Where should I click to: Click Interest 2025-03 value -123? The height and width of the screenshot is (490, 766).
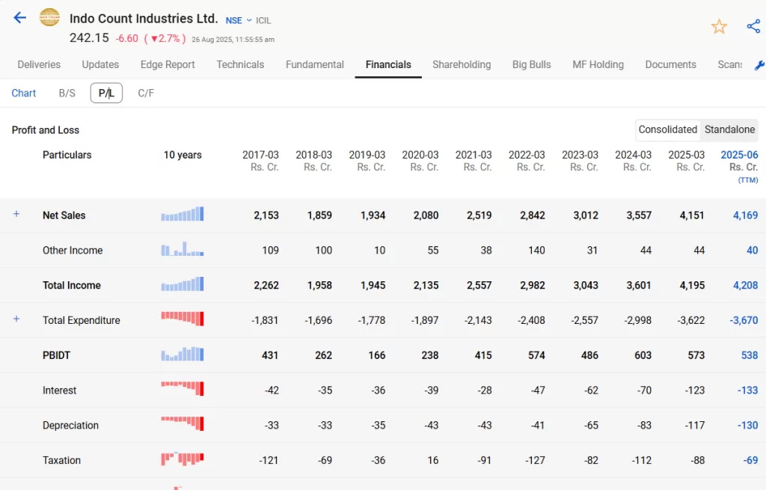[695, 391]
